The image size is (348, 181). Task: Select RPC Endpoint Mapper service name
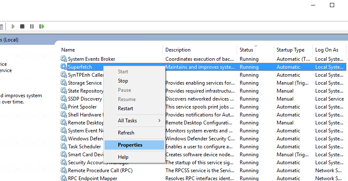92,178
